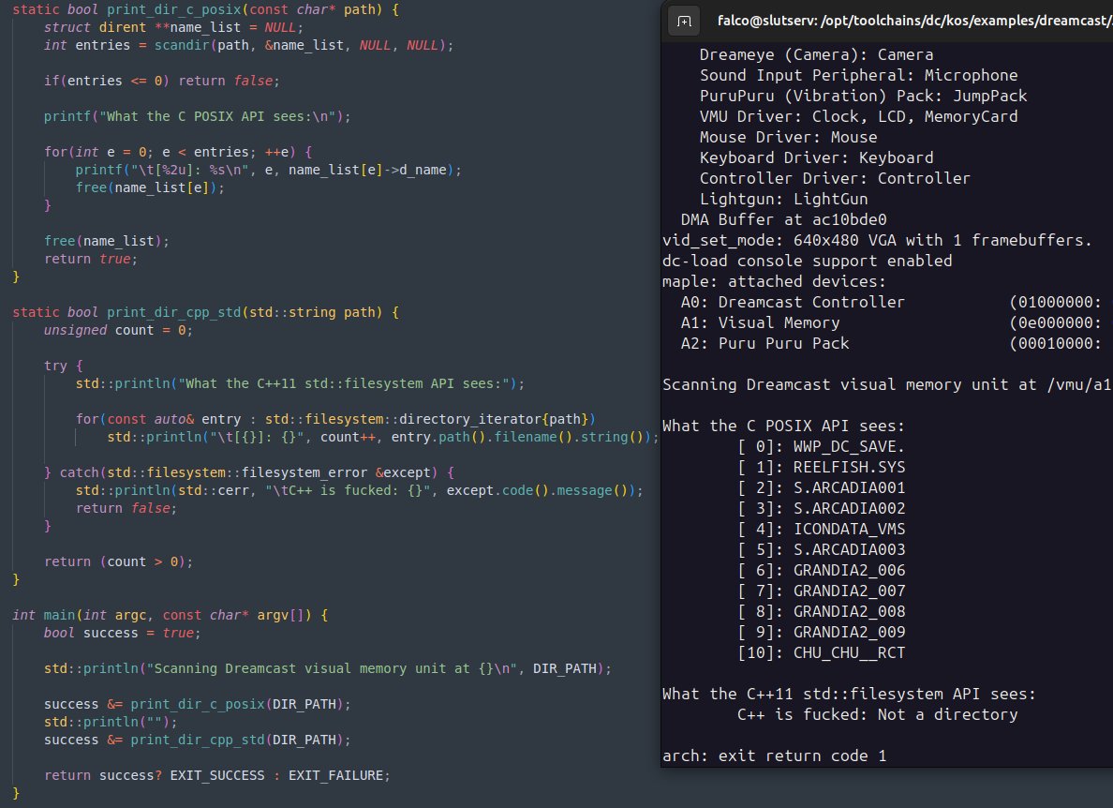
Task: Click the terminal window title path
Action: point(915,21)
